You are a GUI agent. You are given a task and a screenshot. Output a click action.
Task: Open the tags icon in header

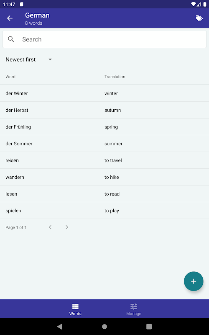[x=199, y=18]
